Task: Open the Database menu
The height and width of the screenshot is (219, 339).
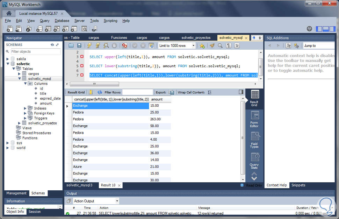Action: 62,21
